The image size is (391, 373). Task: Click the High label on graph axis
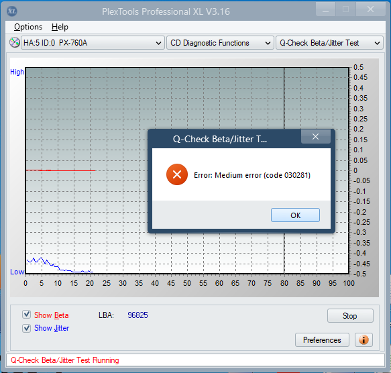[x=17, y=72]
